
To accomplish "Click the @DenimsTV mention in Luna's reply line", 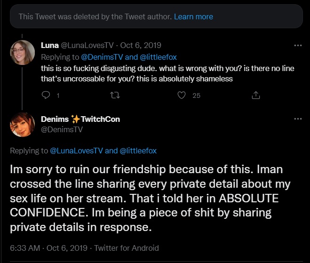I will 103,57.
